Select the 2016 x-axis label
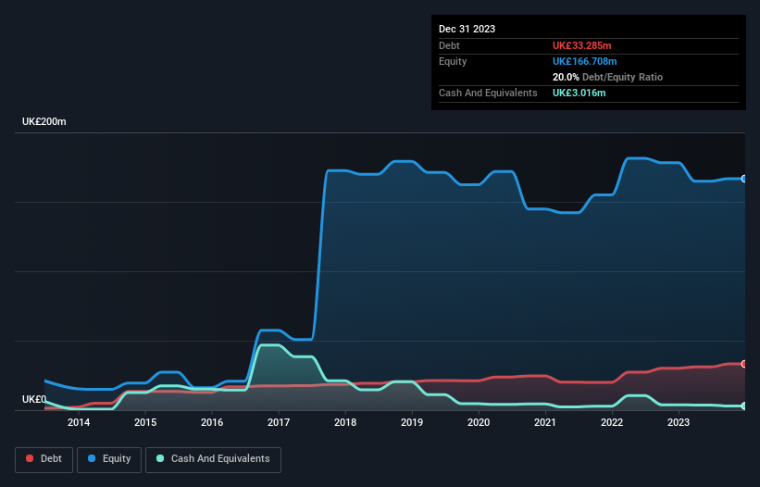Screen dimensions: 760x487 click(x=212, y=422)
